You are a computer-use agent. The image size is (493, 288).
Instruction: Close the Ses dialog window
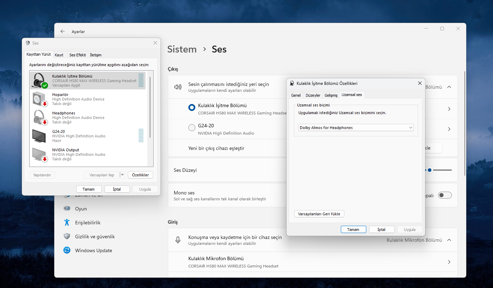click(155, 43)
